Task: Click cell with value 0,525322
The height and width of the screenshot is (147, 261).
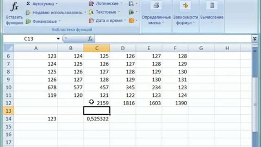Action: pos(97,119)
